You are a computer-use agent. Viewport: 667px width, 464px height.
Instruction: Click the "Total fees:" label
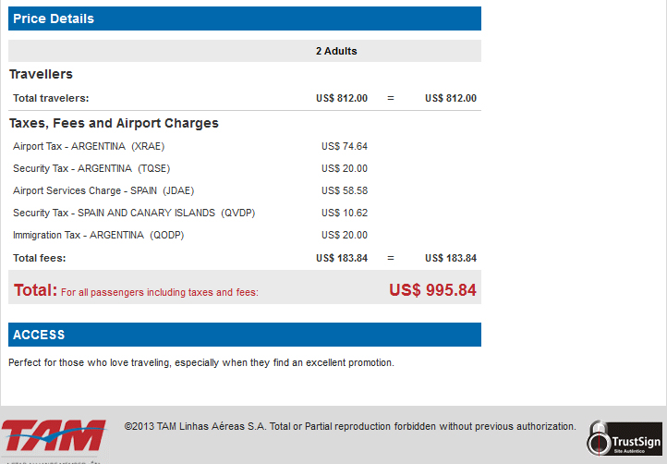coord(40,258)
